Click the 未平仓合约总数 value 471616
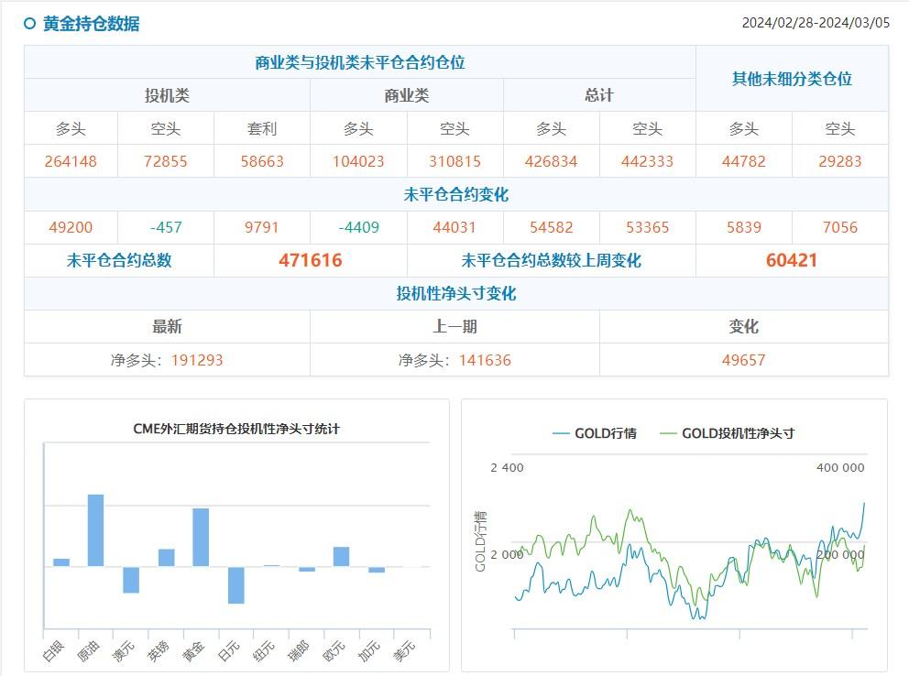The width and height of the screenshot is (909, 676). tap(311, 260)
